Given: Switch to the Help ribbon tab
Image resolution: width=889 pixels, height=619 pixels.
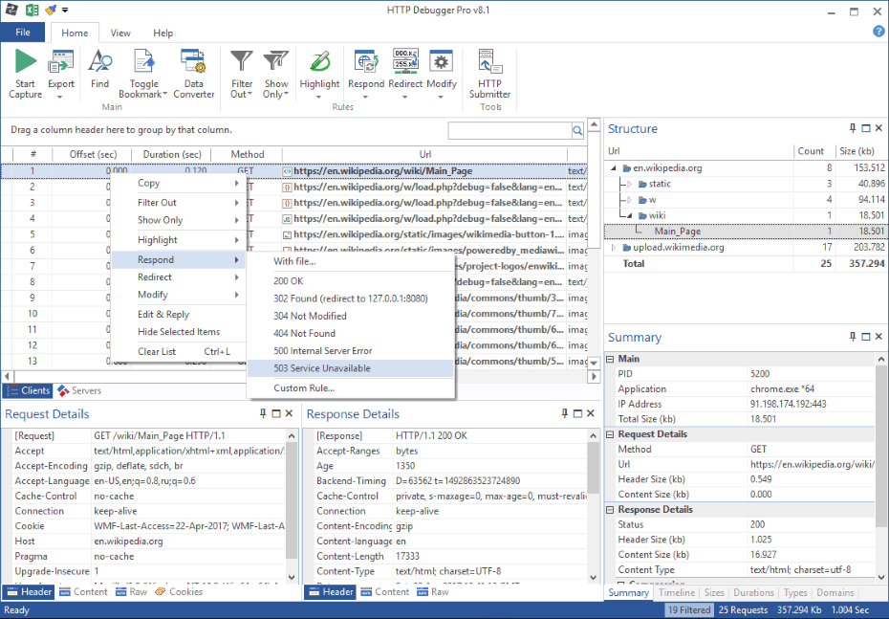Looking at the screenshot, I should tap(163, 33).
